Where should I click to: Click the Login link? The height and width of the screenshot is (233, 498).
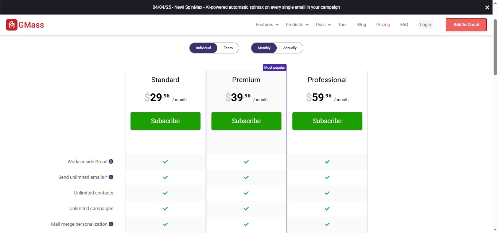(425, 24)
